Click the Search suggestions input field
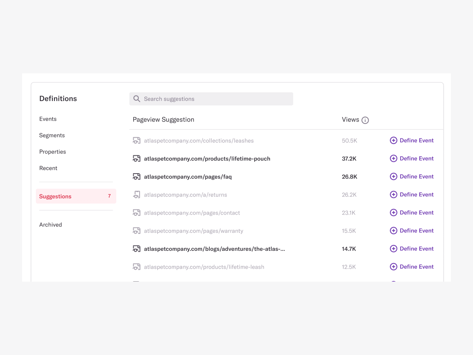 211,99
